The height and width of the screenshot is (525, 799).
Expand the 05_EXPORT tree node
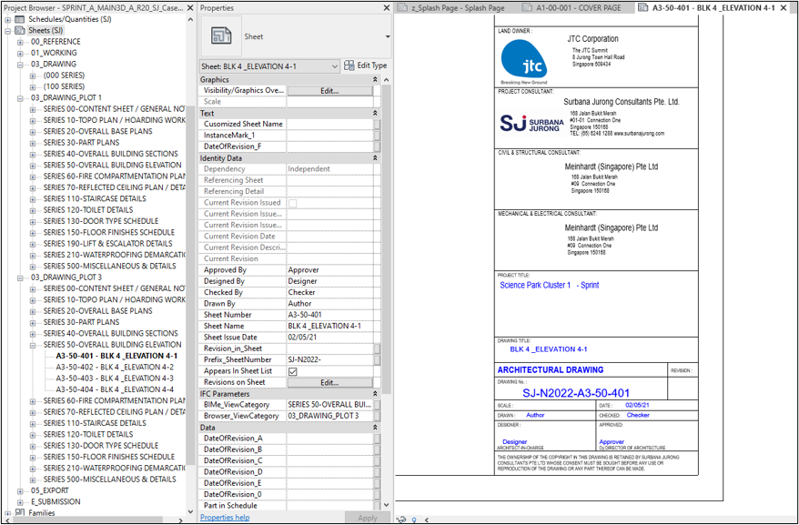click(x=20, y=490)
